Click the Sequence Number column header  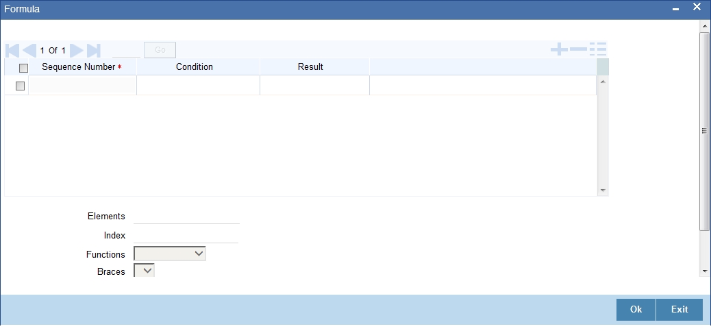point(82,66)
